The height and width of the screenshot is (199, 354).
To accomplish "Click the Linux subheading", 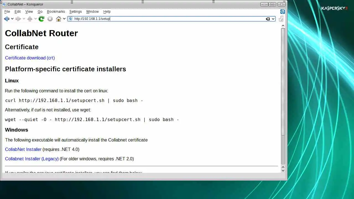I will coord(12,81).
